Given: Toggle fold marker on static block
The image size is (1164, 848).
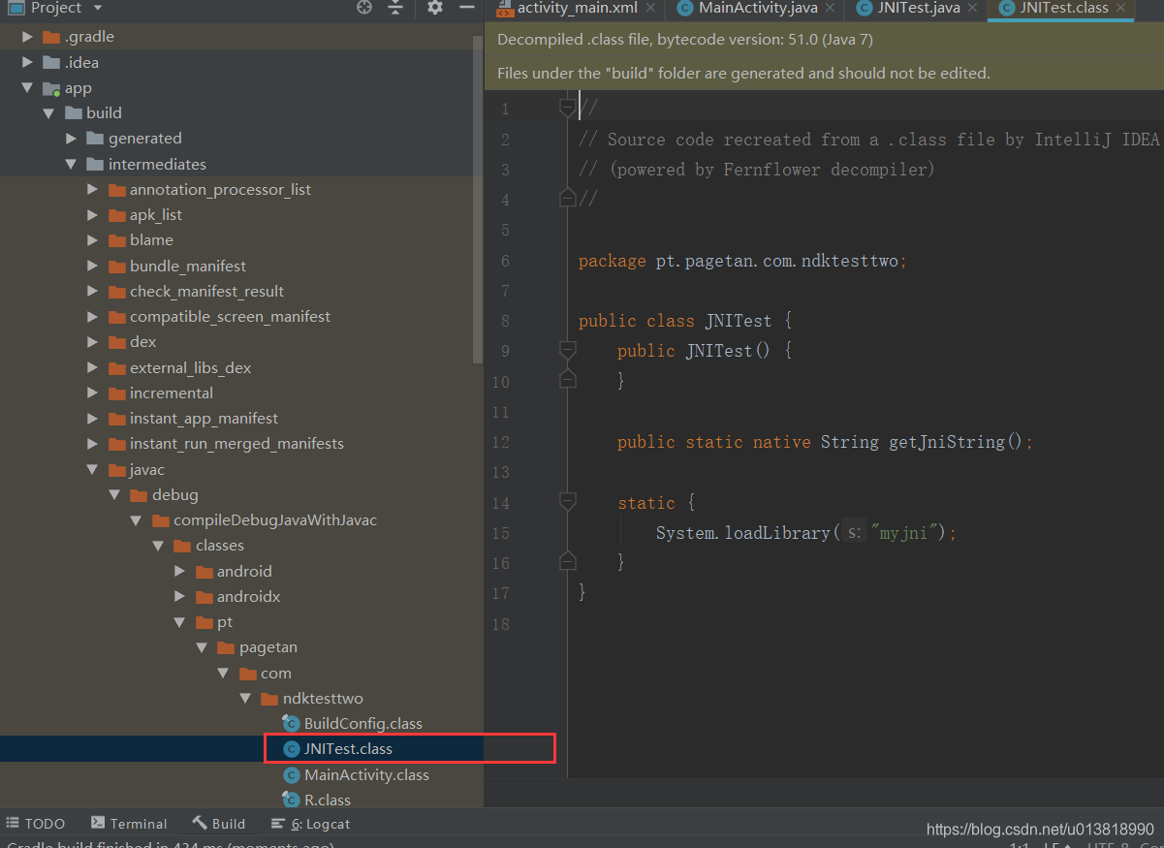Looking at the screenshot, I should click(x=568, y=503).
